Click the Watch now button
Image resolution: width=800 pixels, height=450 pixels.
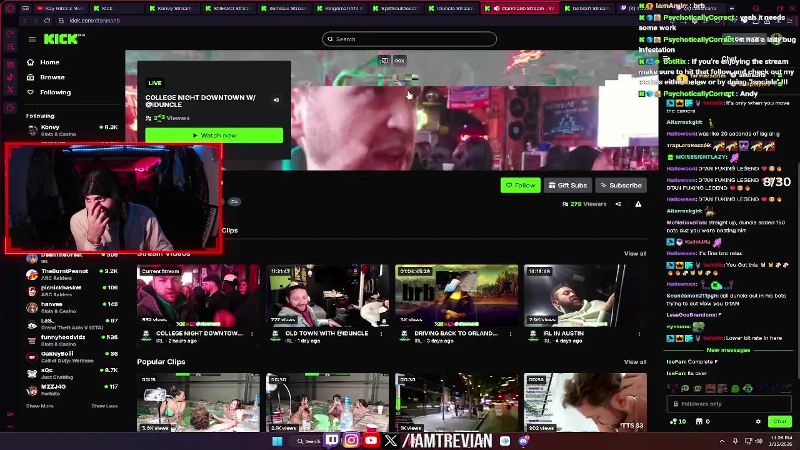[x=214, y=135]
